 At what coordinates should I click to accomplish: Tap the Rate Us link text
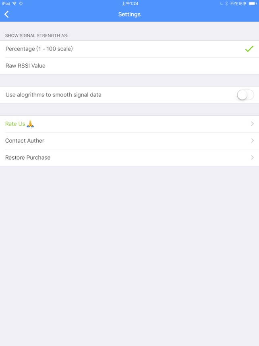[x=15, y=124]
